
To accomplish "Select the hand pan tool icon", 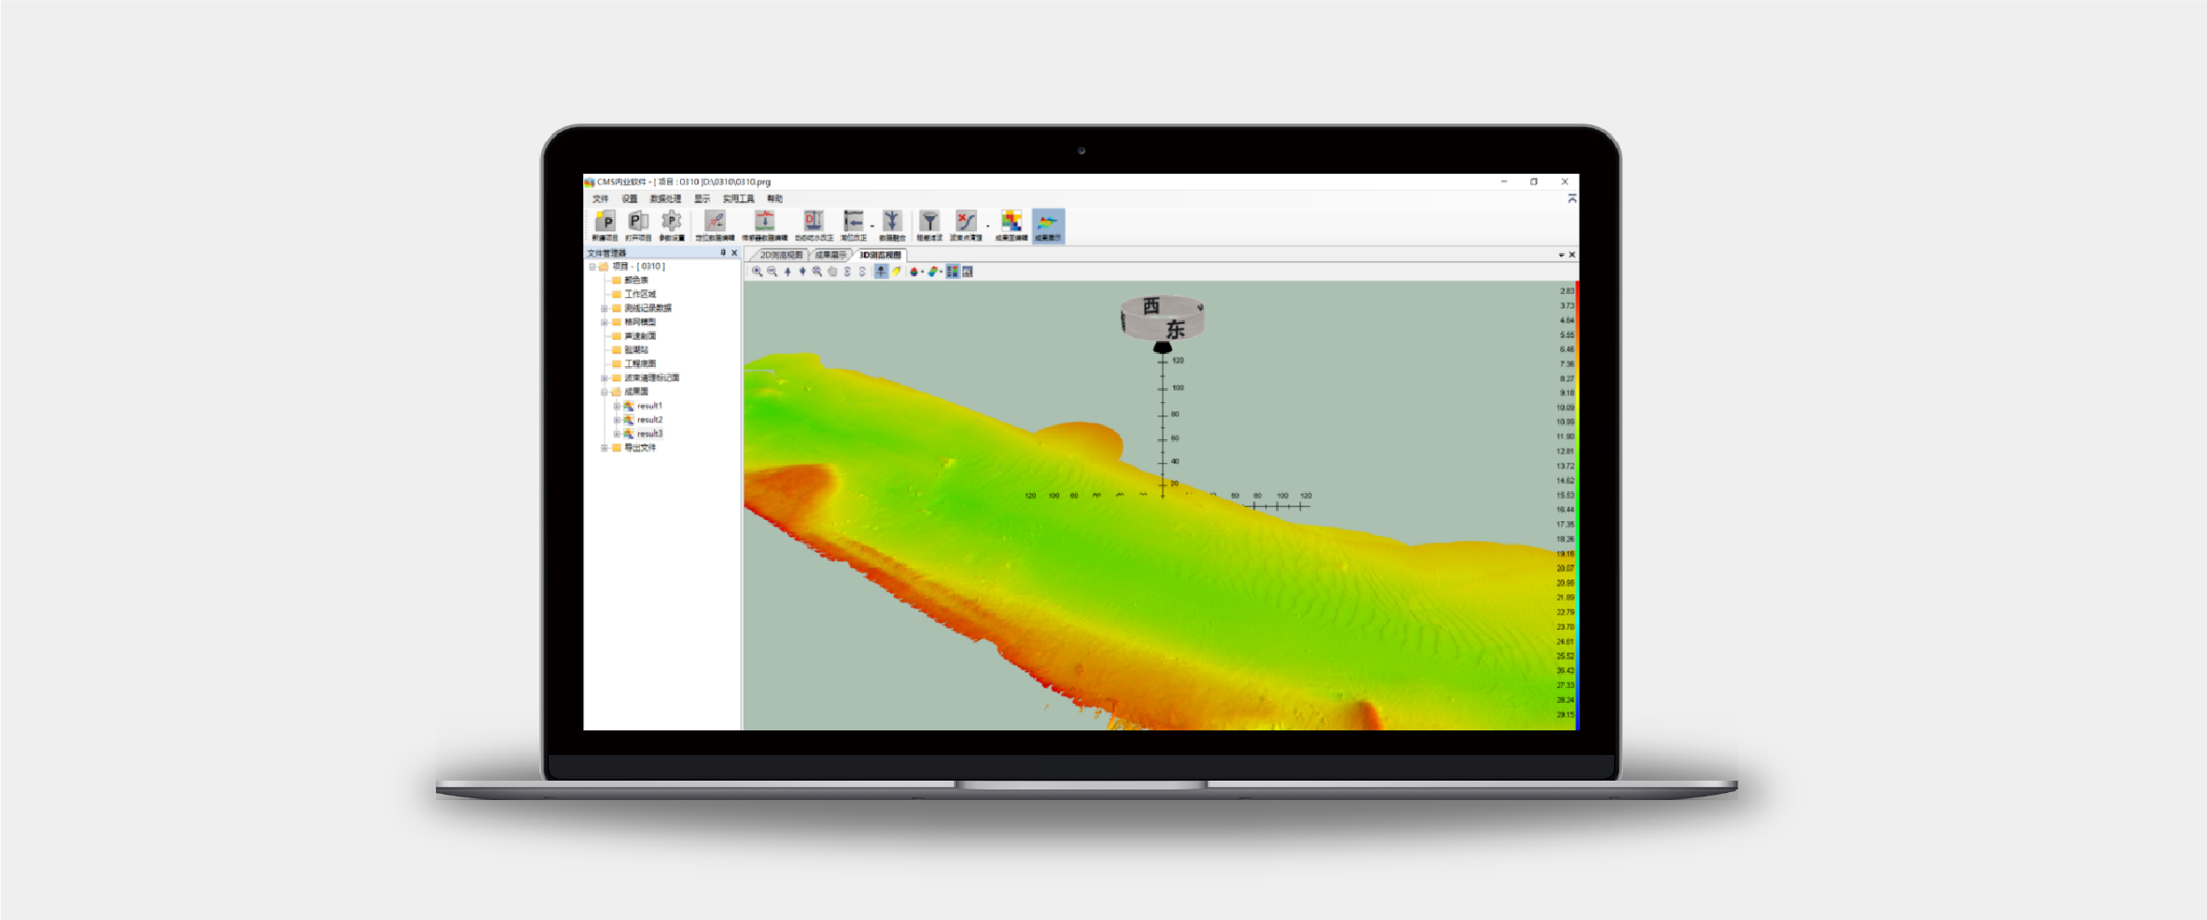I will pyautogui.click(x=832, y=272).
